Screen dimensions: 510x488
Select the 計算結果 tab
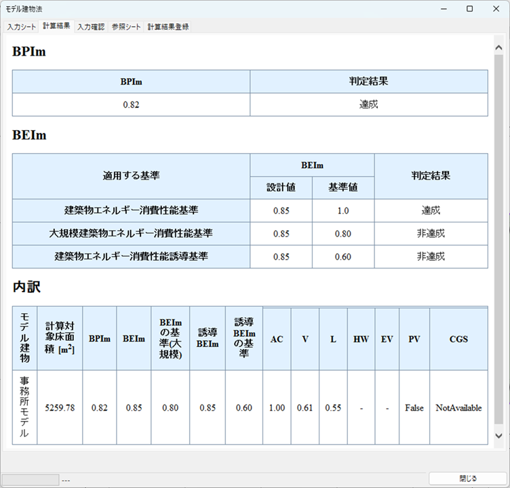56,26
